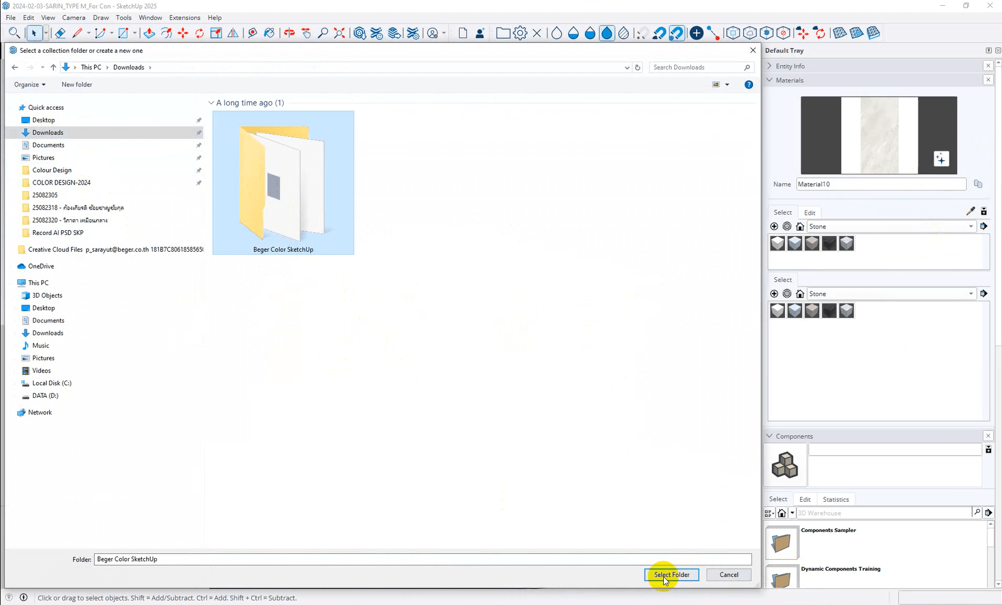Image resolution: width=1002 pixels, height=605 pixels.
Task: Expand the Entity Info panel
Action: 770,66
